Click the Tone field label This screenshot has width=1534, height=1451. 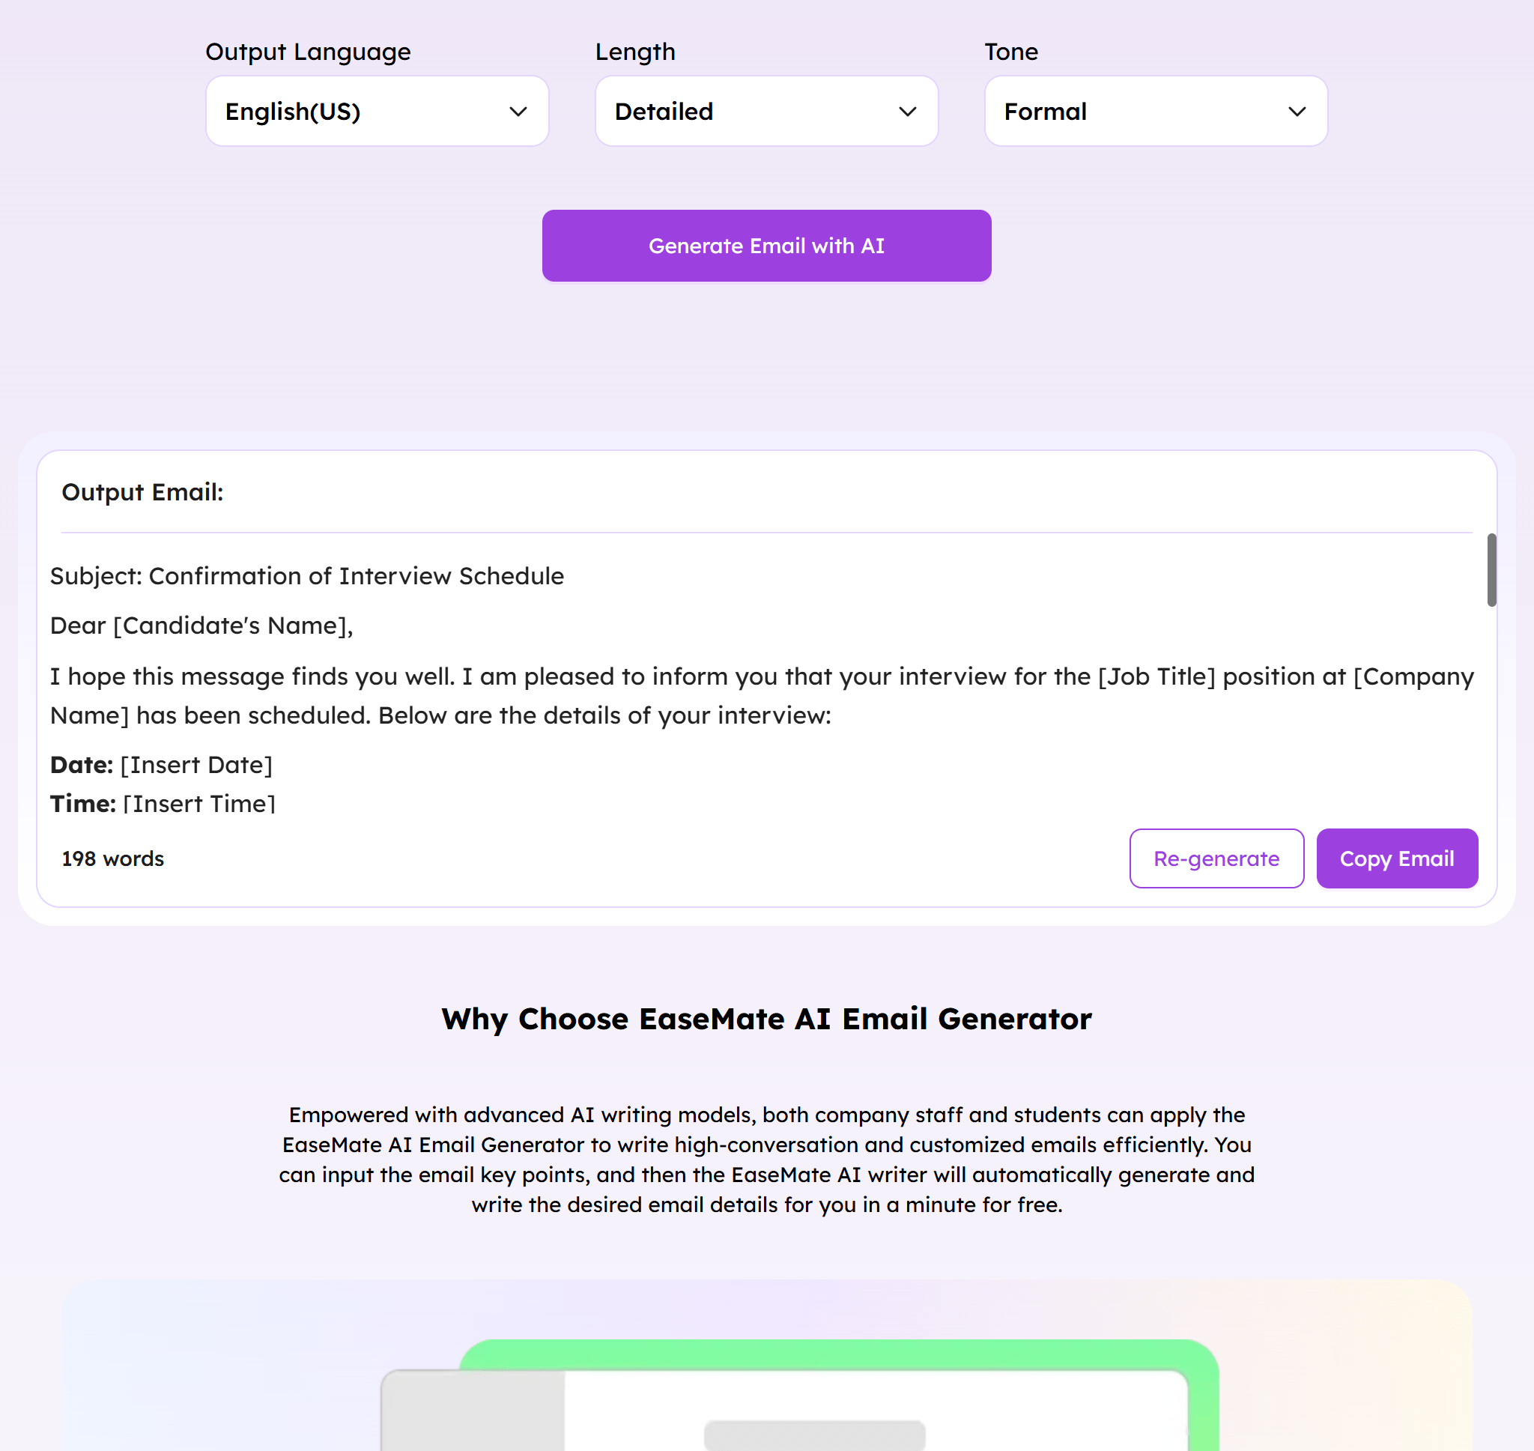(1010, 52)
